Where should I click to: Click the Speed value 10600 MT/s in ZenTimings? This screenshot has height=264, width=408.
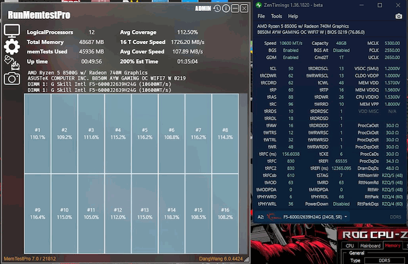290,43
